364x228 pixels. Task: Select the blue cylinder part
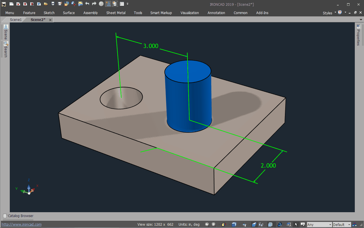tap(188, 96)
